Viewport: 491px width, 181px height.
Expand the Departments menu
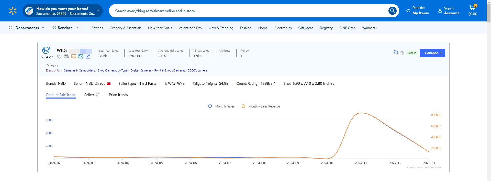[43, 28]
